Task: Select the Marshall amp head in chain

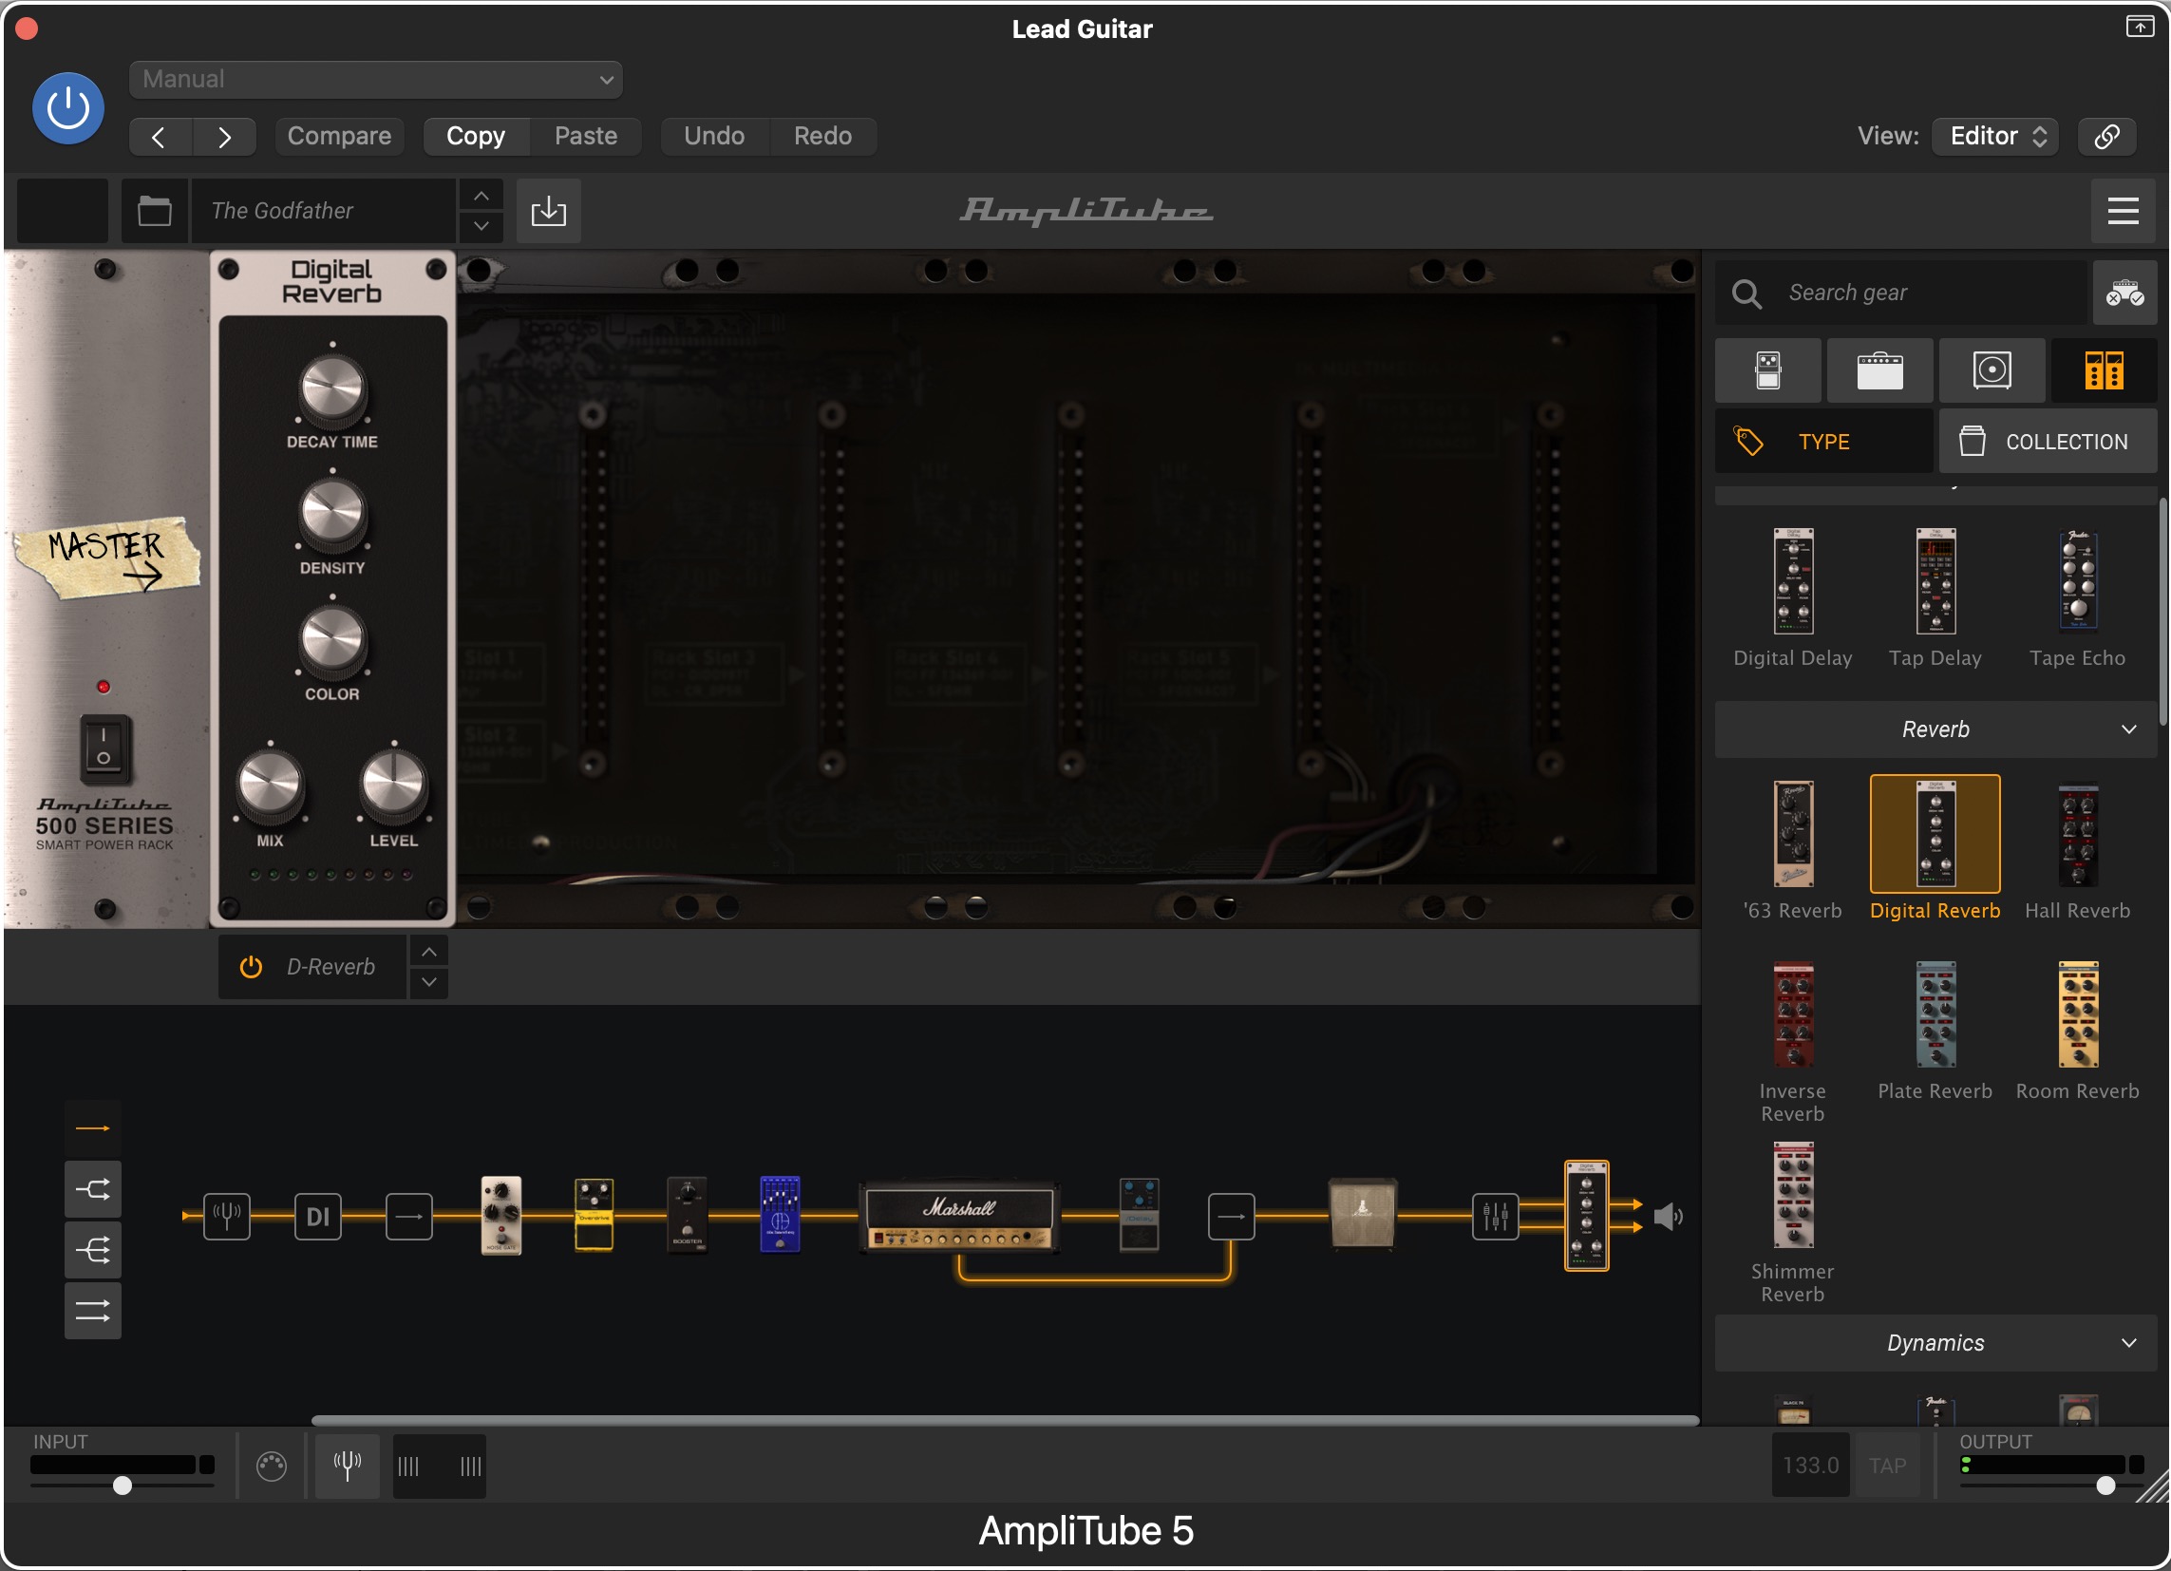Action: point(959,1218)
